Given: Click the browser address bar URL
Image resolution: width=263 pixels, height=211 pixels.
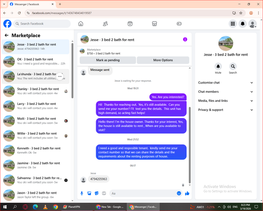Looking at the screenshot, I should click(62, 13).
